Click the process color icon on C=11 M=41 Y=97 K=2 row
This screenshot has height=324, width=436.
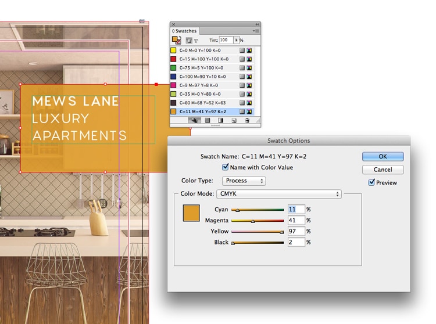point(242,111)
